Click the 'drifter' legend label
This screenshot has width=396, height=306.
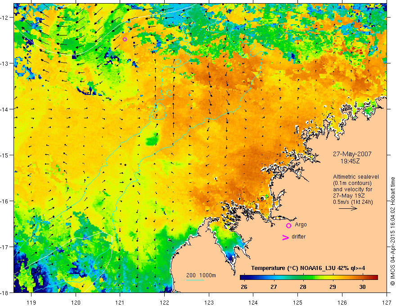point(298,237)
